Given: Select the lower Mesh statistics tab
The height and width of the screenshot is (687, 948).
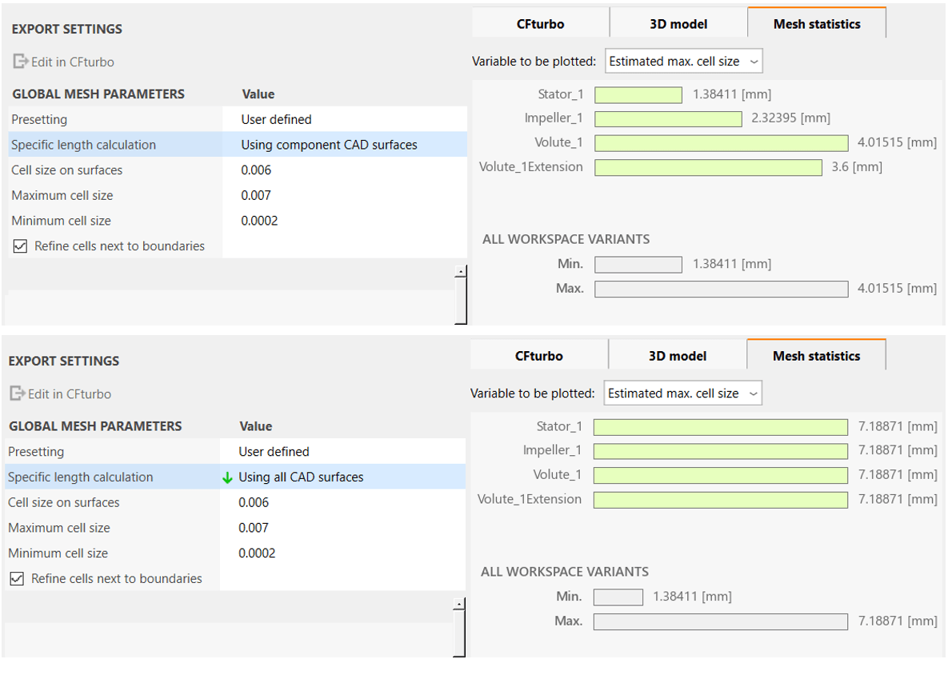Looking at the screenshot, I should 816,355.
